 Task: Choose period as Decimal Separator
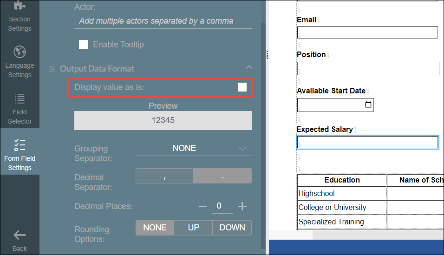[x=222, y=177]
